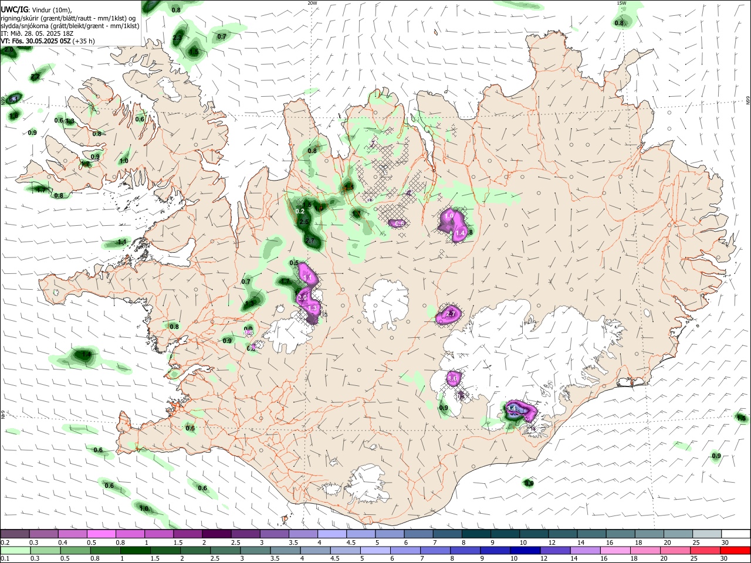Select the 'VT: Fös. 30.05.2025 05Z' valid time

(36, 41)
